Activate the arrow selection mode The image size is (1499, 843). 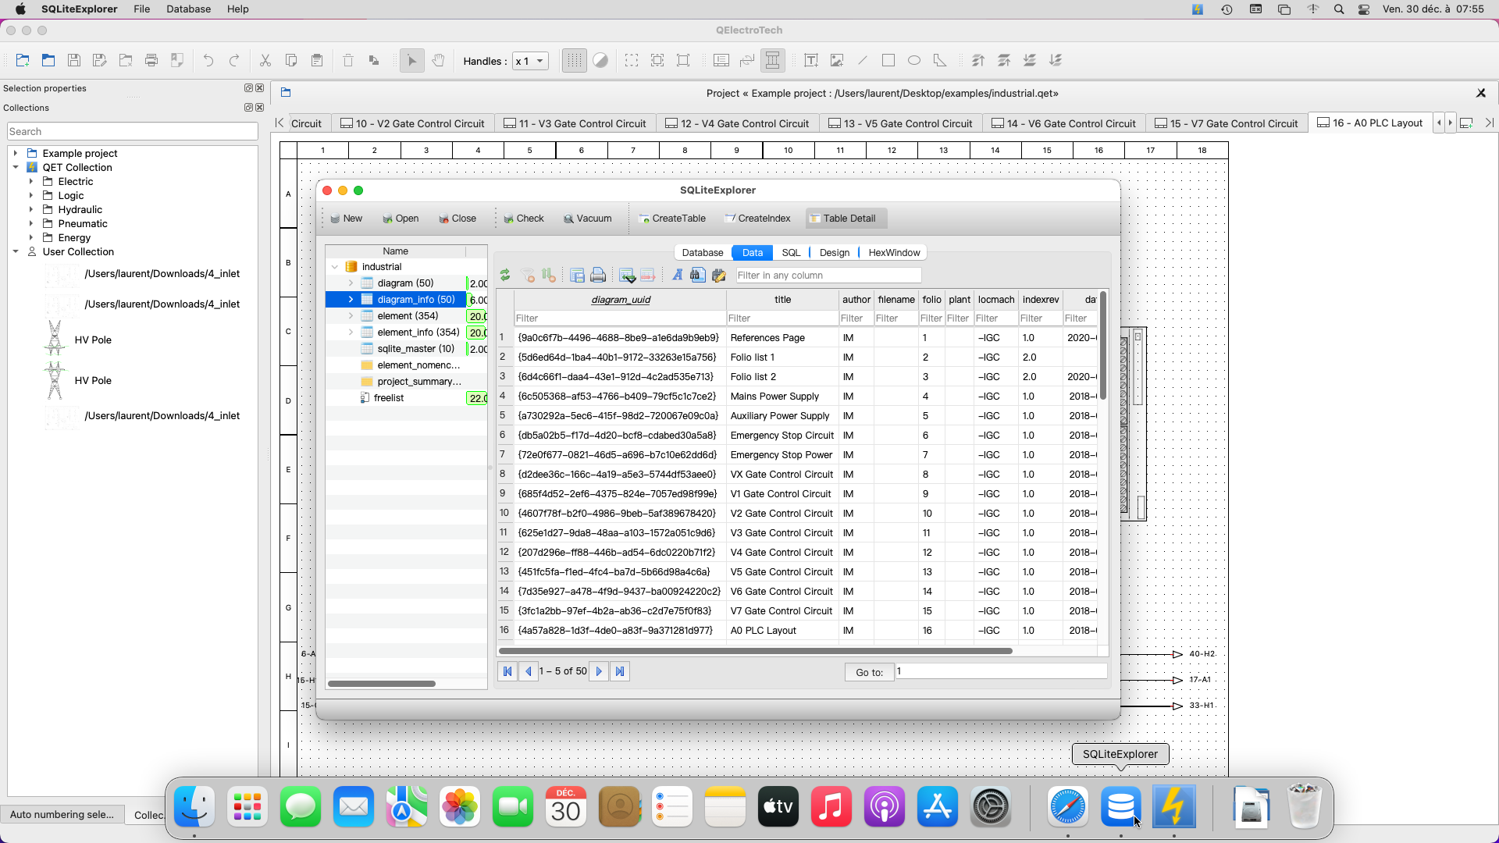[412, 61]
